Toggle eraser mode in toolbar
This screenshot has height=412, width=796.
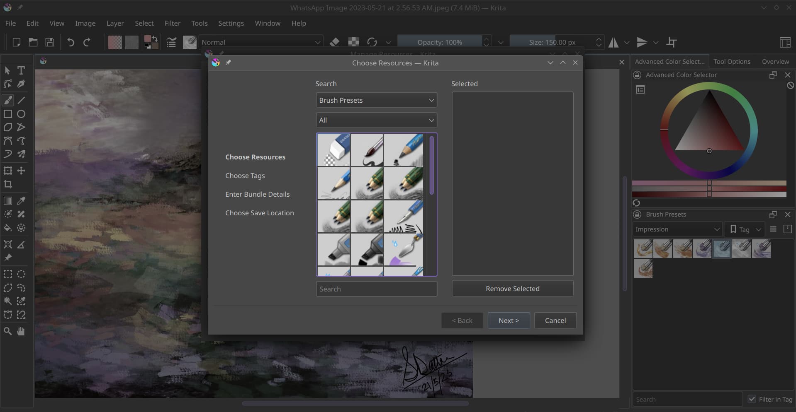[335, 42]
